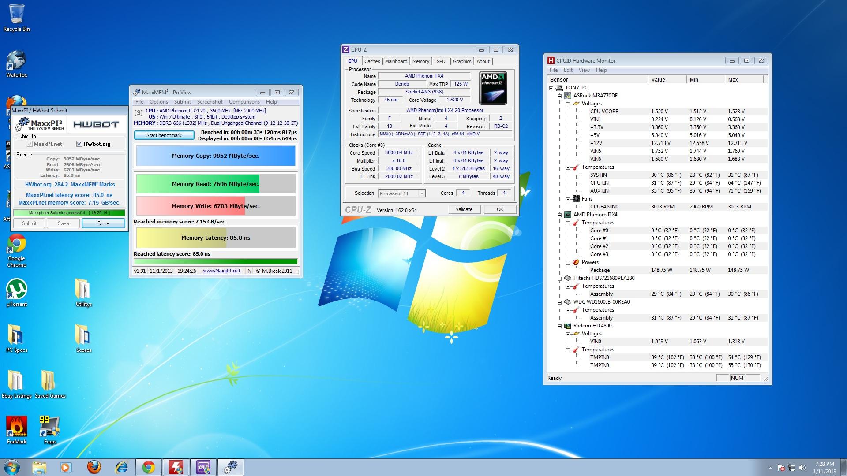Show hidden system tray icons arrow
Screen dimensions: 847x476
[770, 468]
